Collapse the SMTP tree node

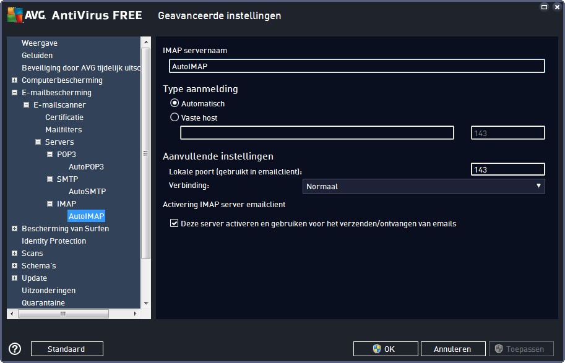tap(50, 179)
